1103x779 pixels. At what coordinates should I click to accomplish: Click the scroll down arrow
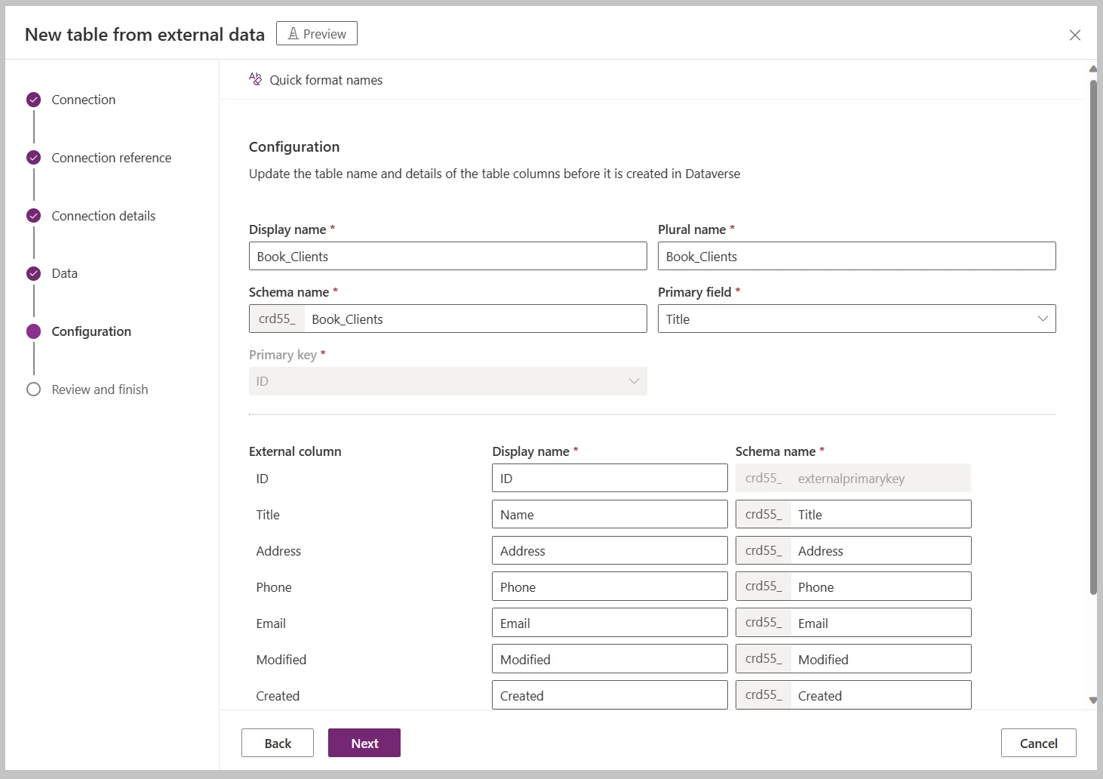[1093, 700]
